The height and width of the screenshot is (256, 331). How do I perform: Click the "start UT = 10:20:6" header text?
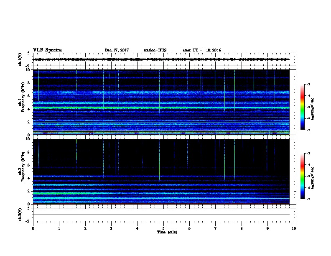point(202,50)
